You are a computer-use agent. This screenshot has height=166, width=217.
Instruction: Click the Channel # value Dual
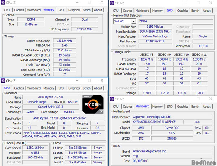pos(84,20)
